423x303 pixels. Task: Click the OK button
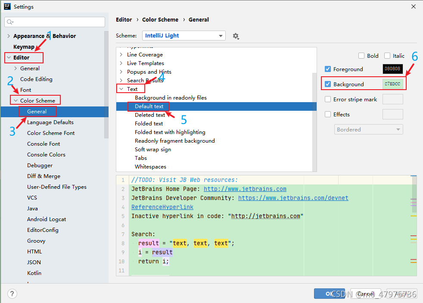pyautogui.click(x=330, y=294)
